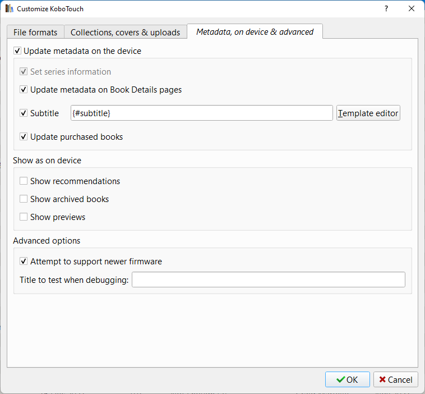The height and width of the screenshot is (394, 425).
Task: Click the subtitle template text field
Action: [202, 113]
